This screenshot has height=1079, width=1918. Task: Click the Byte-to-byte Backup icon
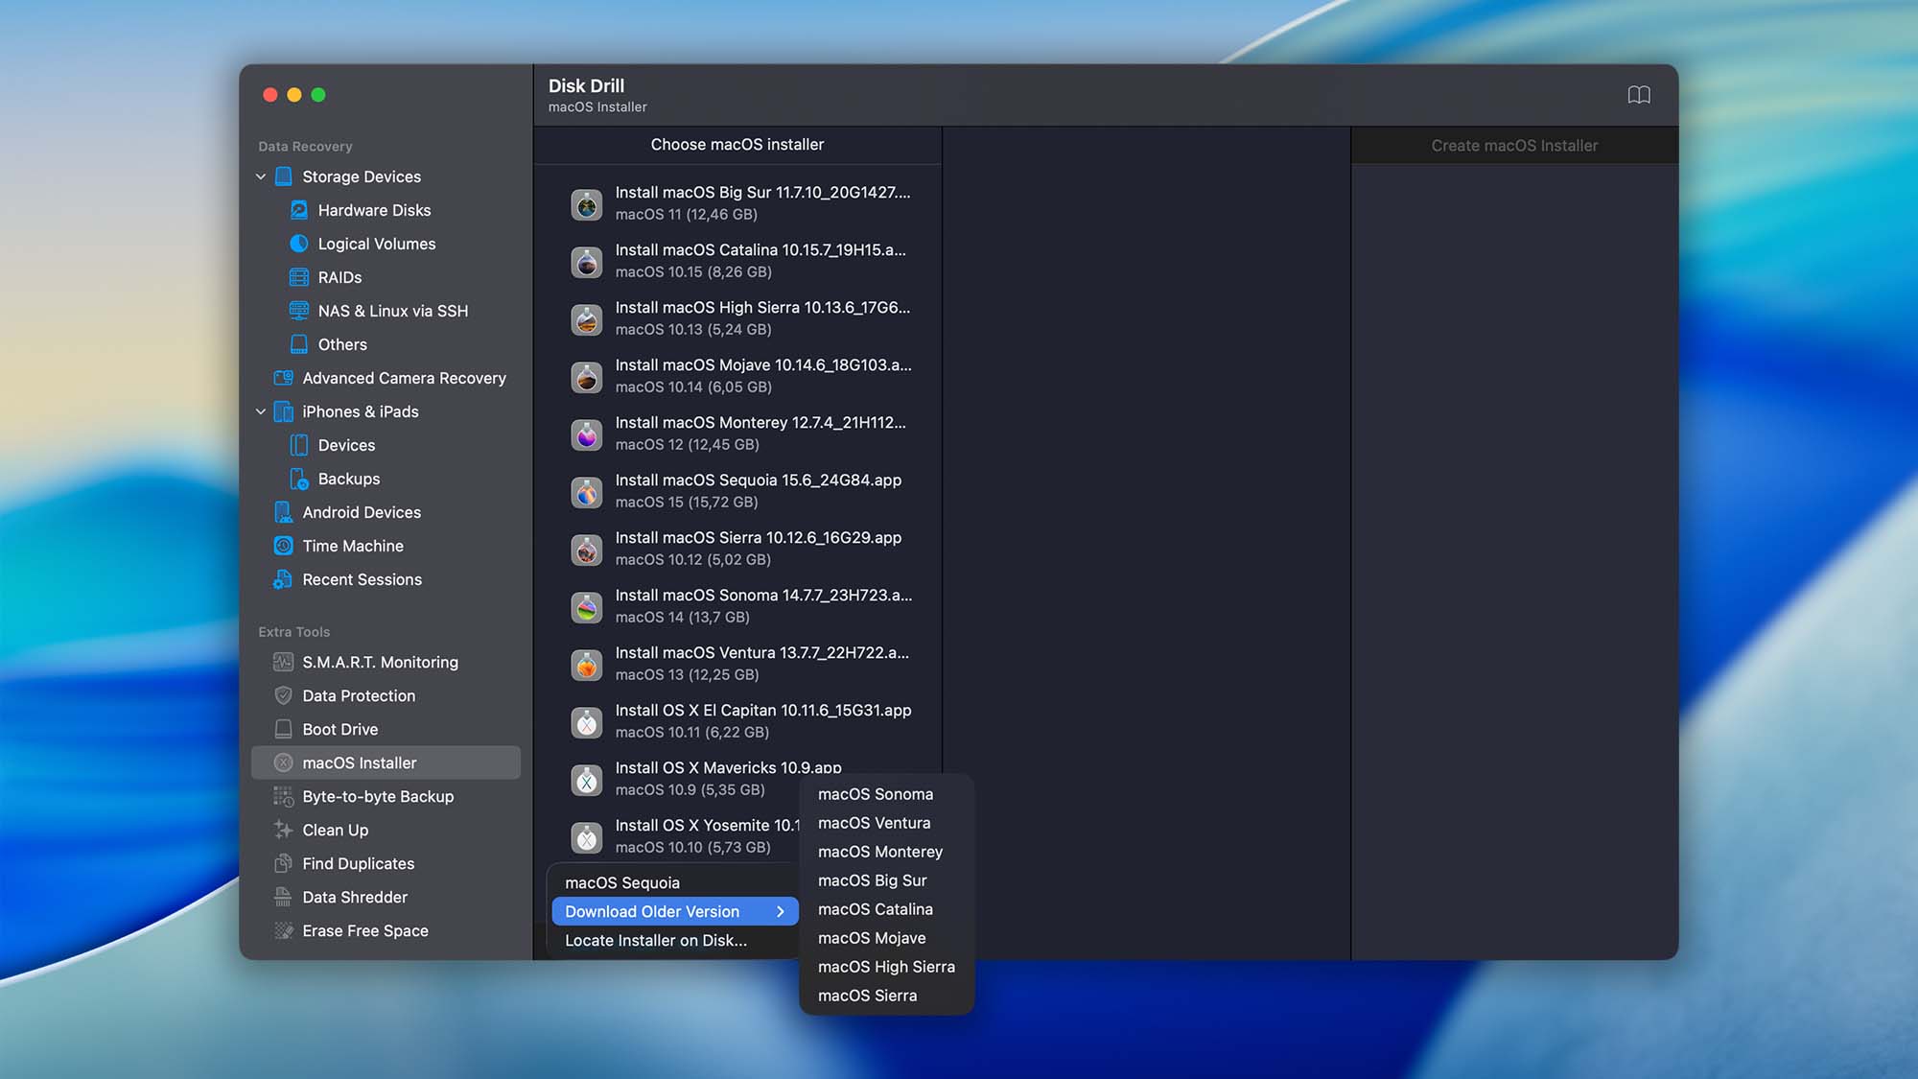click(284, 796)
